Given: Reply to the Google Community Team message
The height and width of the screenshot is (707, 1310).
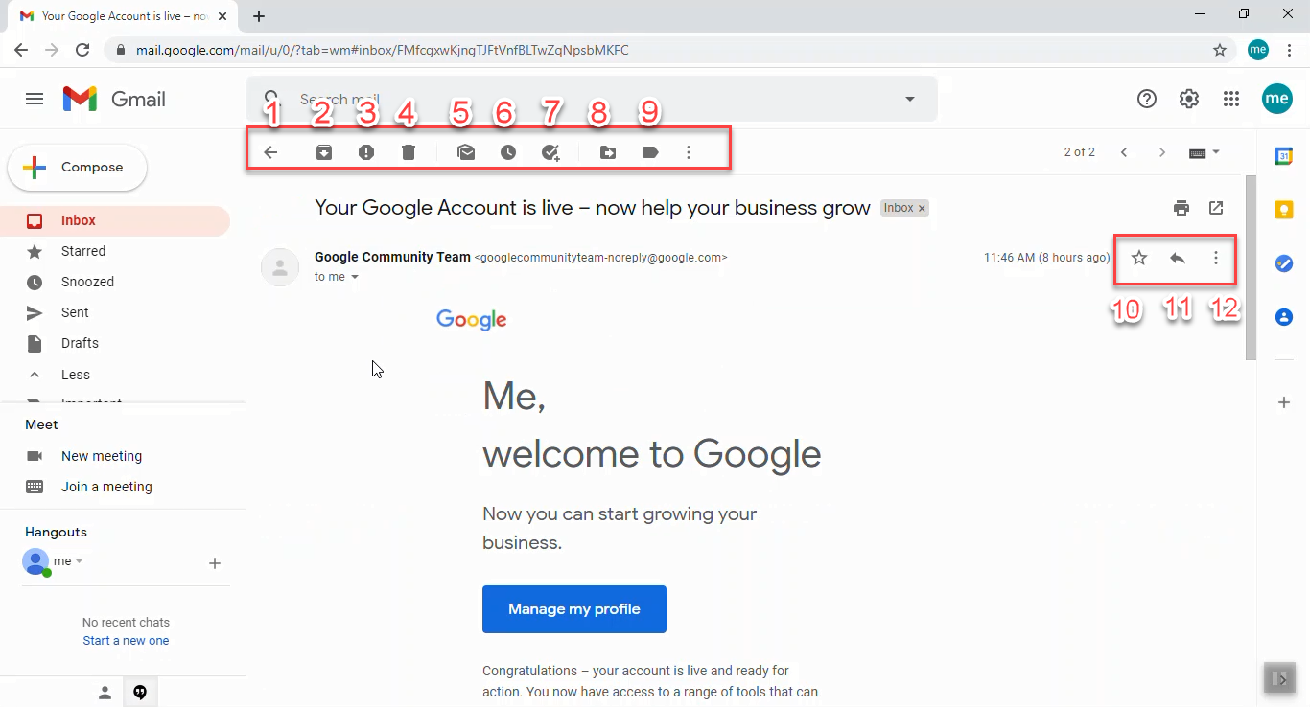Looking at the screenshot, I should point(1178,258).
